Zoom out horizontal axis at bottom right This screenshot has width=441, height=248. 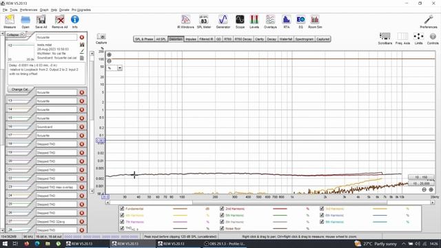coord(424,190)
